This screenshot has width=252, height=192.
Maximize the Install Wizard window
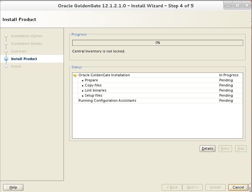237,6
